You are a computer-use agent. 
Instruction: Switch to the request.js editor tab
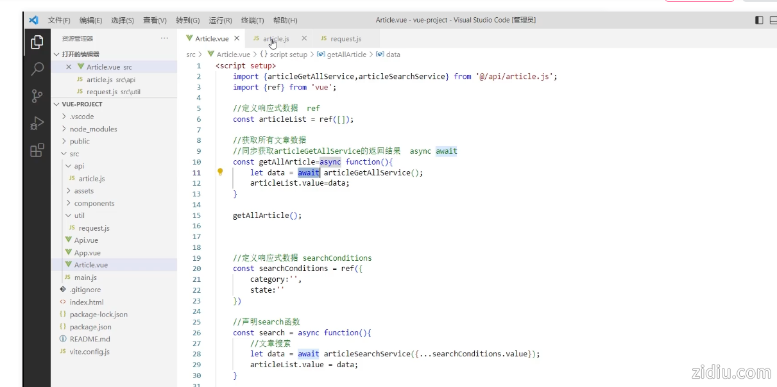[345, 39]
